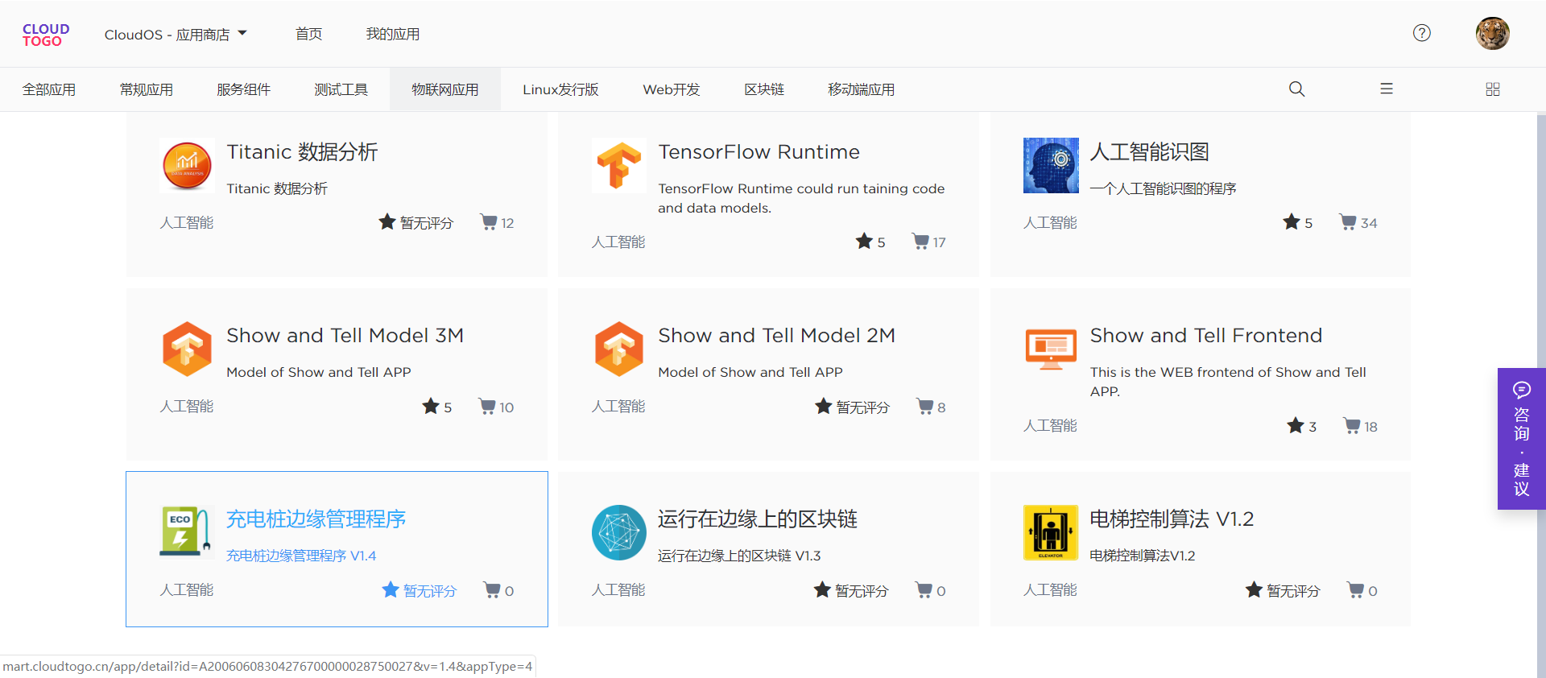Open the TensorFlow Runtime app title link

point(759,152)
